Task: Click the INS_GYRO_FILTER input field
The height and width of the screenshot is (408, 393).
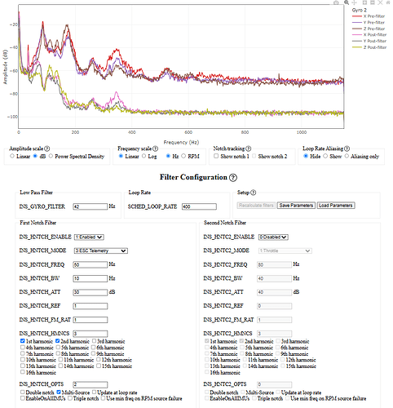Action: (x=91, y=206)
